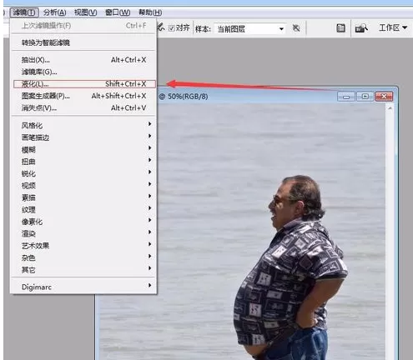Screen dimensions: 413x360
Task: Click the palette toggle icon in options bar
Action: pos(340,28)
